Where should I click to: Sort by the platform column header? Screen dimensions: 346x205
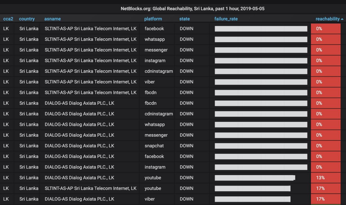[153, 19]
